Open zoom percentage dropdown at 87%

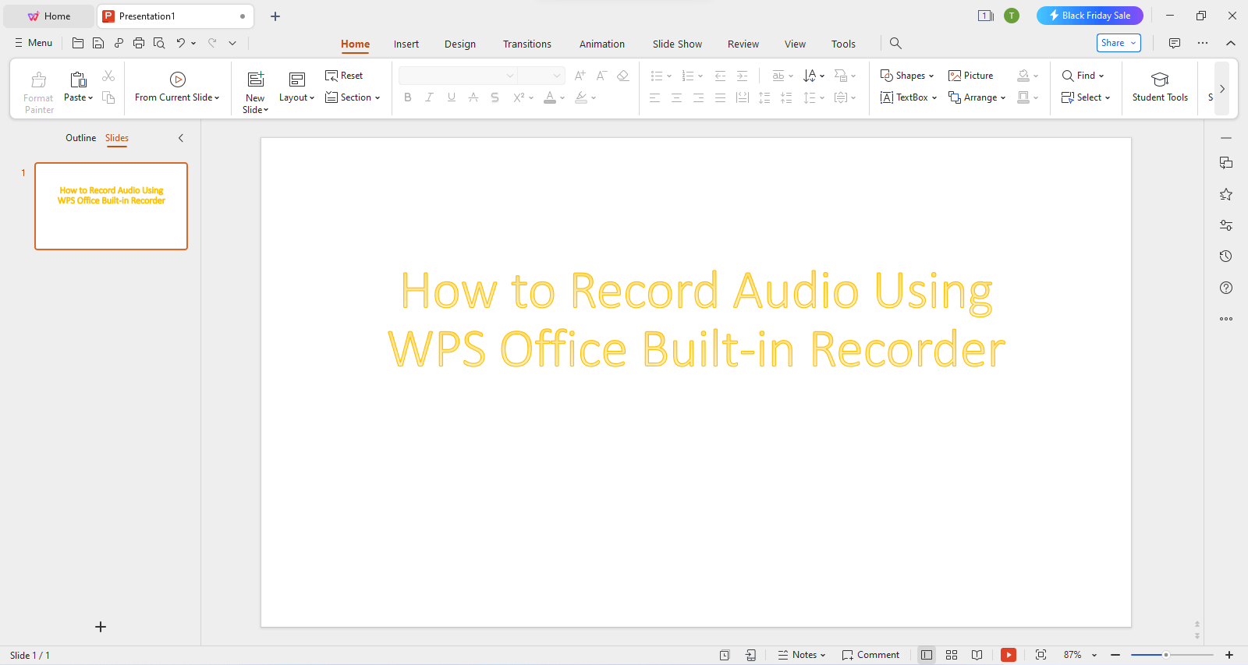tap(1094, 656)
